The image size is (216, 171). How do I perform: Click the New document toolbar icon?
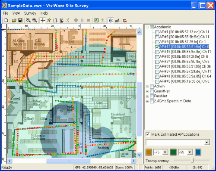pos(6,20)
